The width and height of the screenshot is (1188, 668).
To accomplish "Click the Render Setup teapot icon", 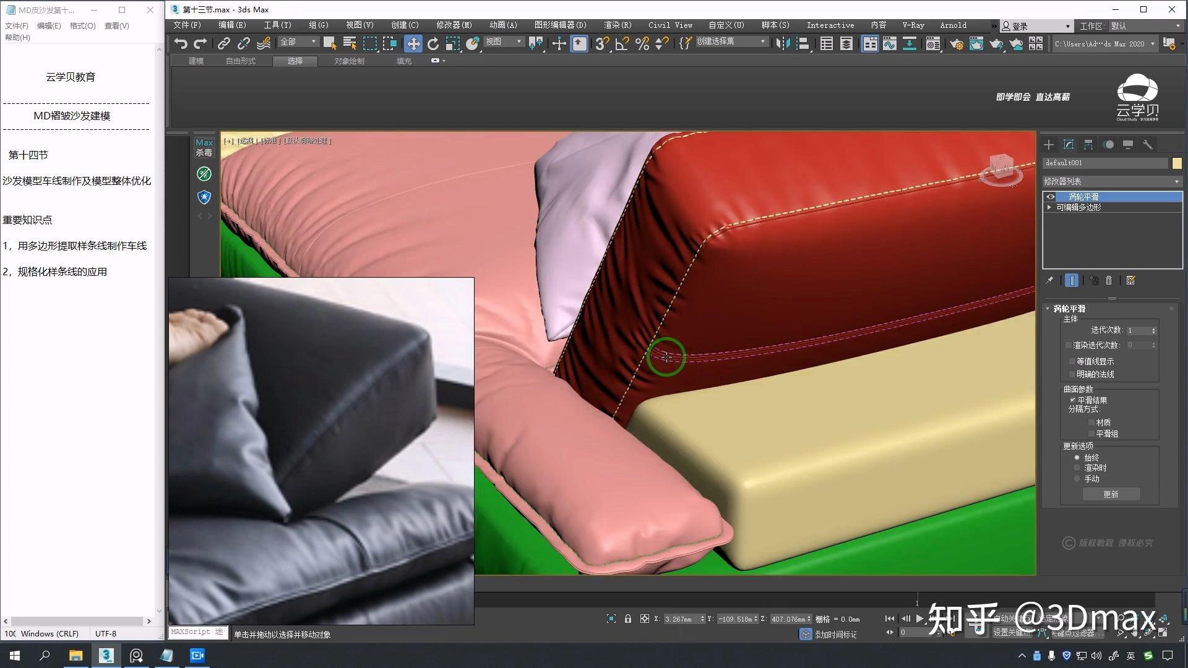I will pyautogui.click(x=956, y=43).
